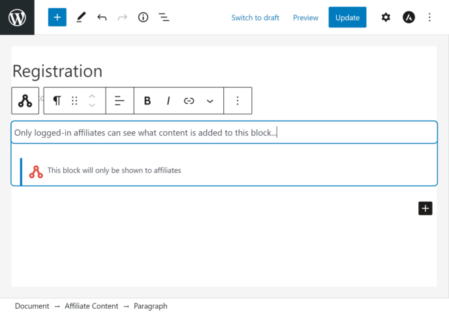Change paragraph block type
Viewport: 449px width, 312px height.
pos(57,101)
